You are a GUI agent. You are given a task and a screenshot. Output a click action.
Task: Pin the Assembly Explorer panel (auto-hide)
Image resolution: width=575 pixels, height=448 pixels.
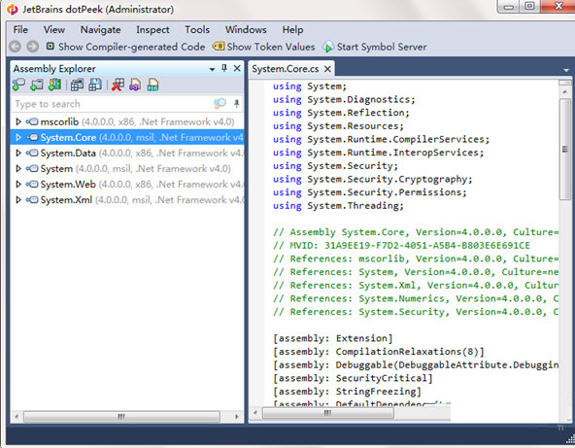(224, 68)
